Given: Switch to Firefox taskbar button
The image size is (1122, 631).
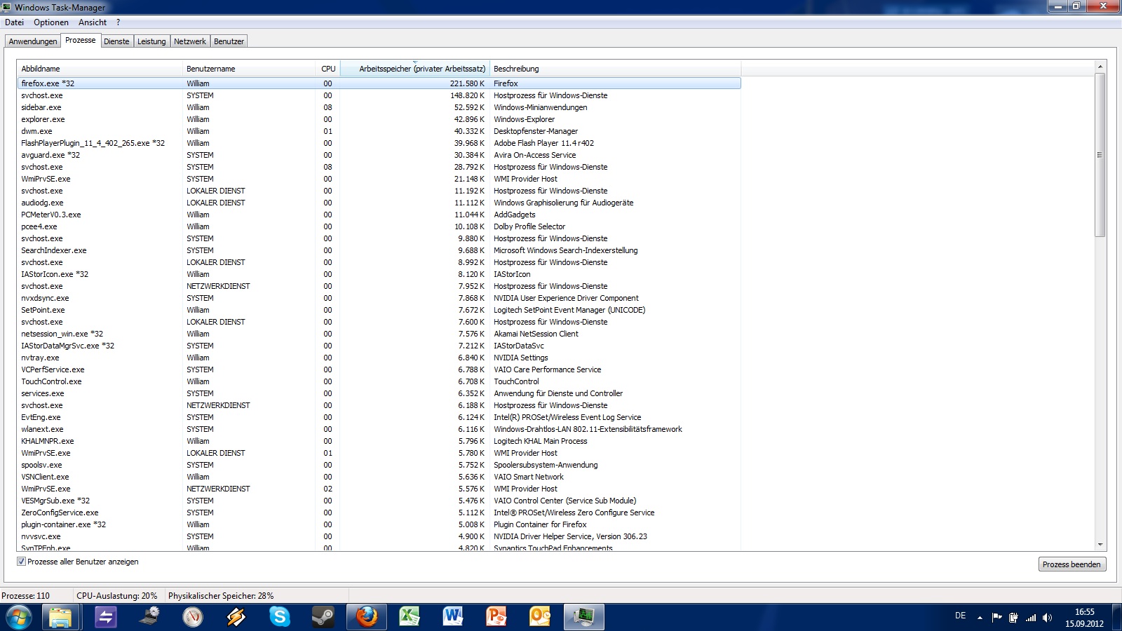Looking at the screenshot, I should tap(367, 618).
